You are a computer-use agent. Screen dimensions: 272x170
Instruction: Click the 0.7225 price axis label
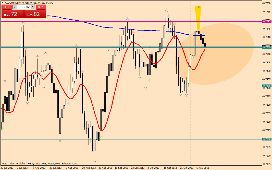click(267, 130)
